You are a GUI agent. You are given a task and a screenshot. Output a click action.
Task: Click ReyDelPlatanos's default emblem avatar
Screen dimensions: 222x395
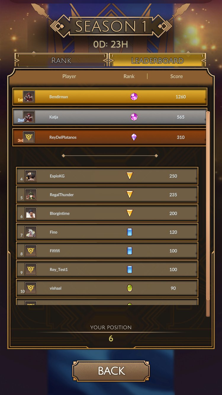coord(29,137)
